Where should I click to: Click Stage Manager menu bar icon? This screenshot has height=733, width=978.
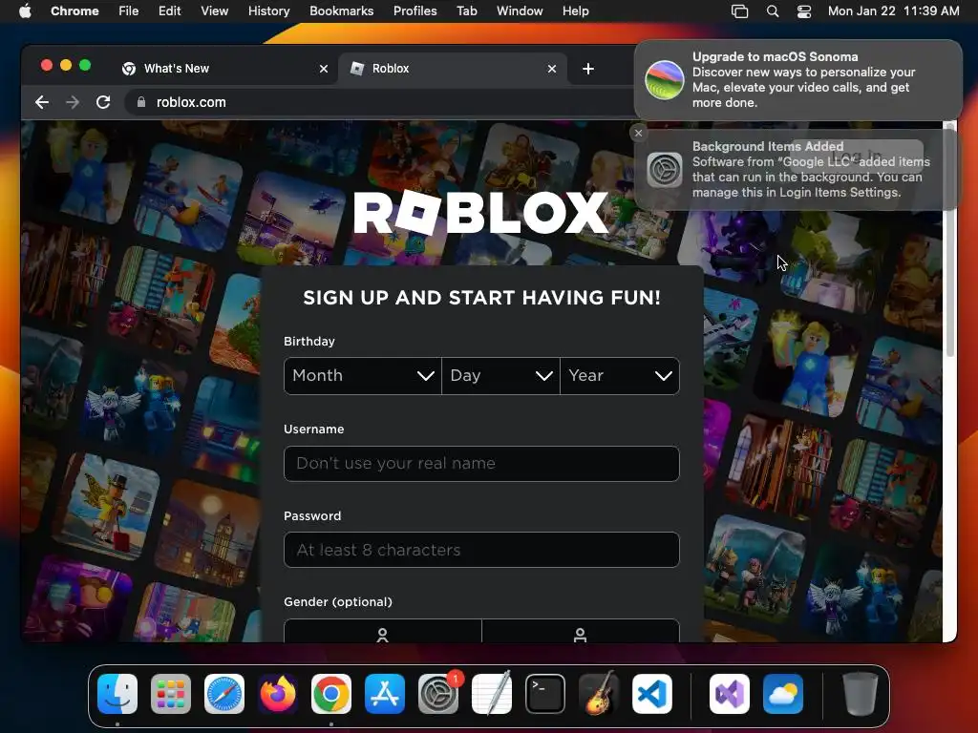click(x=740, y=11)
